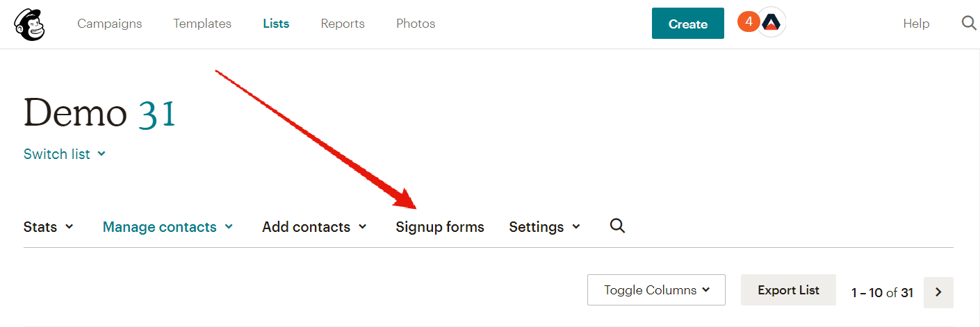The width and height of the screenshot is (980, 327).
Task: Open the account avatar icon
Action: click(x=771, y=23)
